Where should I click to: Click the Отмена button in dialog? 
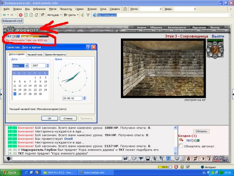coord(68,118)
